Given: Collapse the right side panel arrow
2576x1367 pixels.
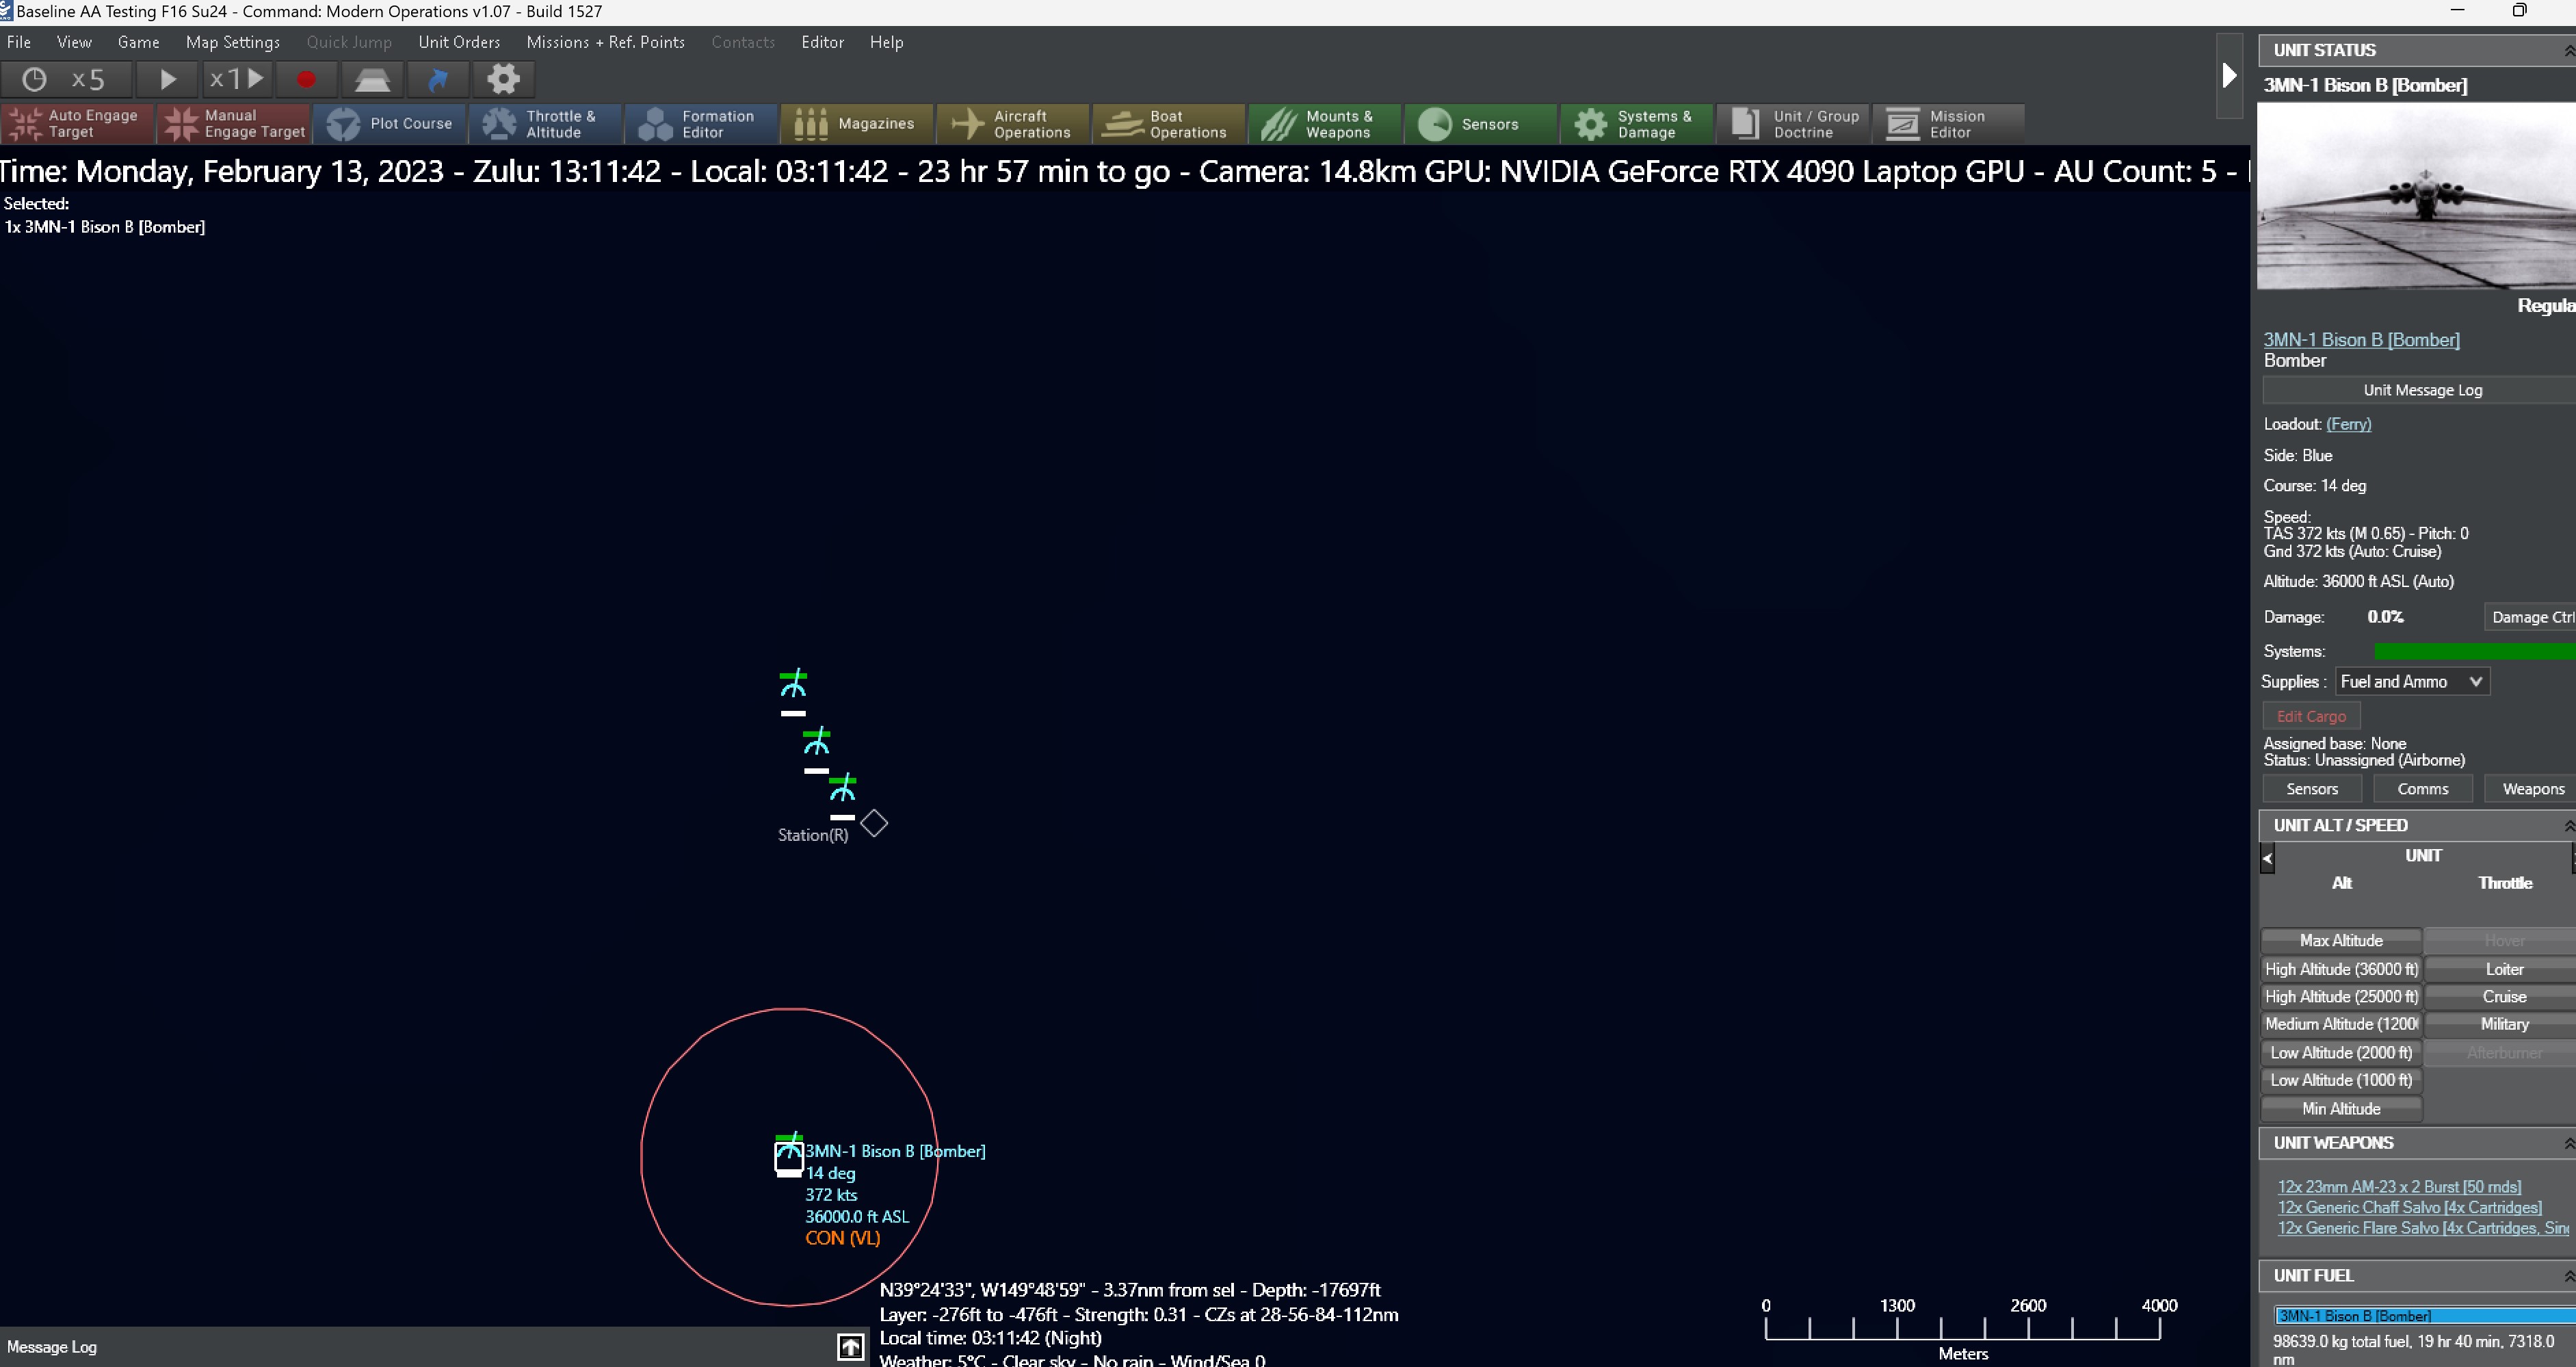Looking at the screenshot, I should [2229, 76].
